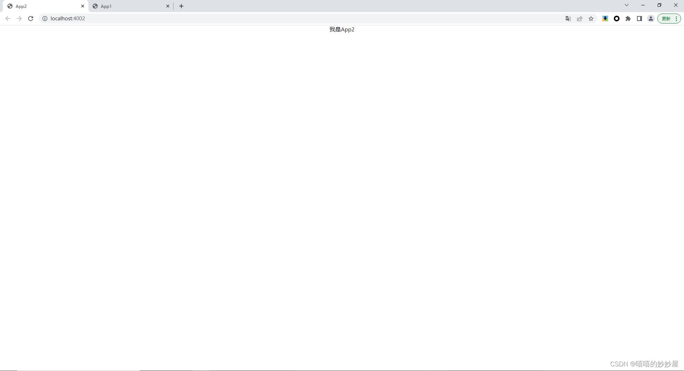Open the Google Translate page icon
Viewport: 684px width, 371px height.
coord(568,19)
